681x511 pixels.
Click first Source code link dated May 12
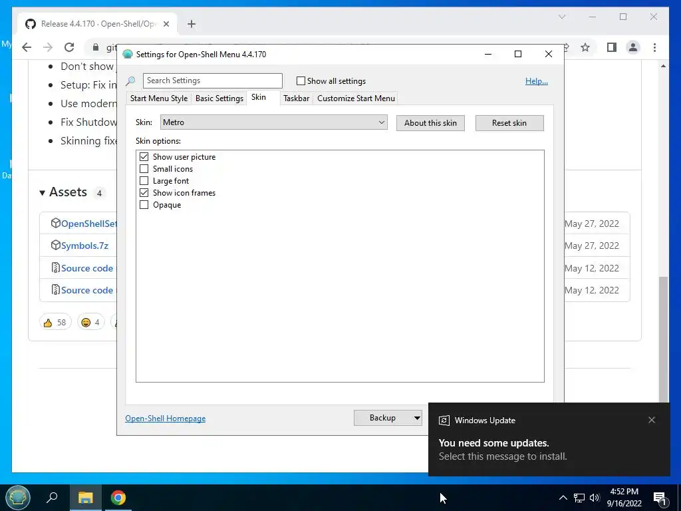pos(87,268)
